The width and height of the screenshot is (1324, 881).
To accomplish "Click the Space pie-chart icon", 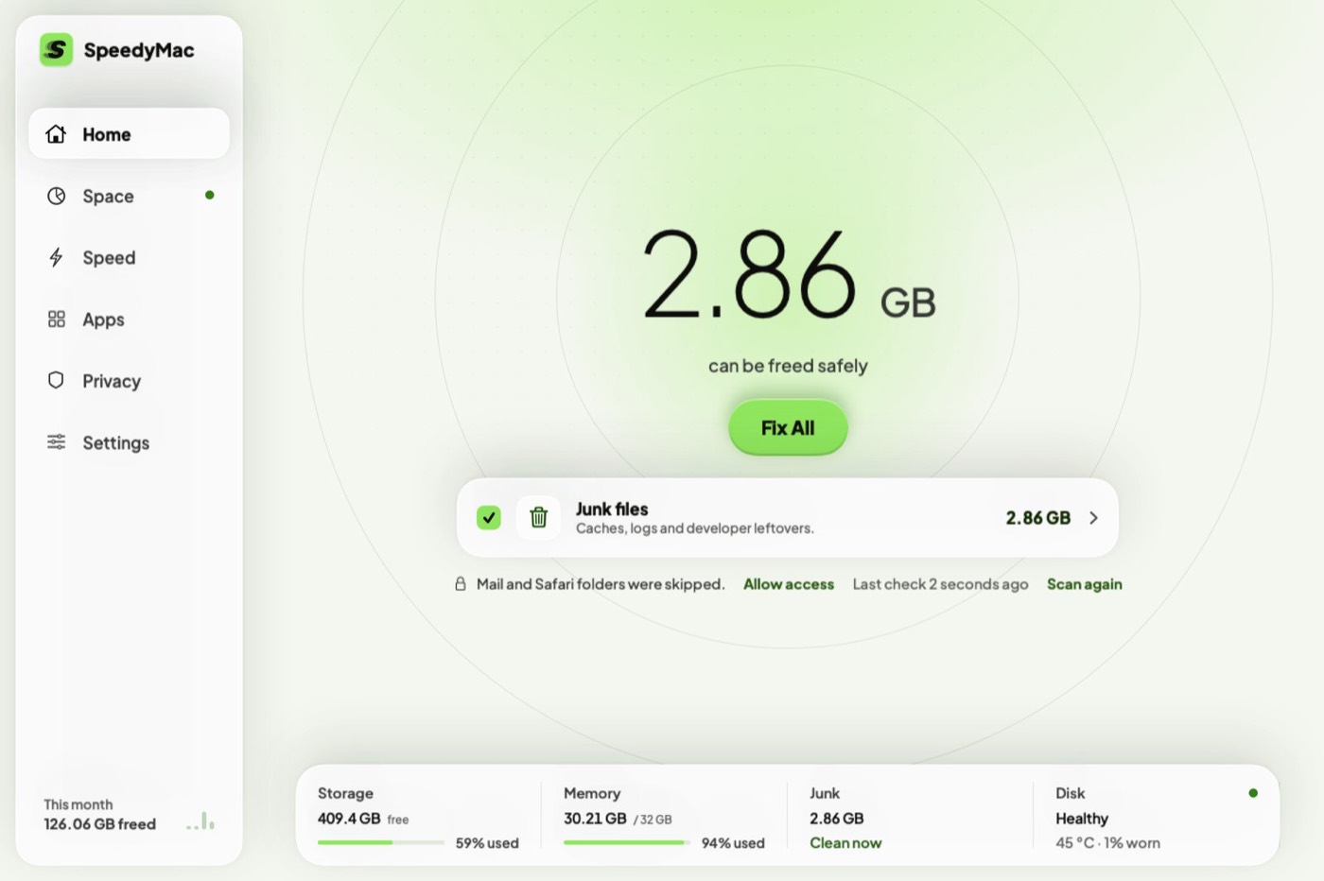I will click(x=57, y=196).
